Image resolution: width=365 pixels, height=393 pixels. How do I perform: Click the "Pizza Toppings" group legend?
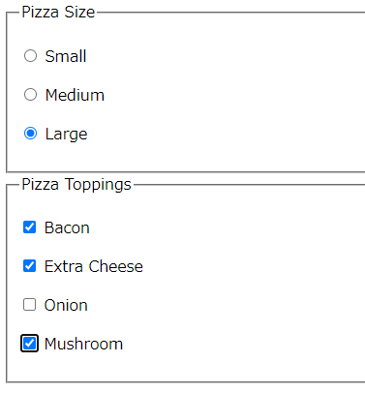click(76, 185)
